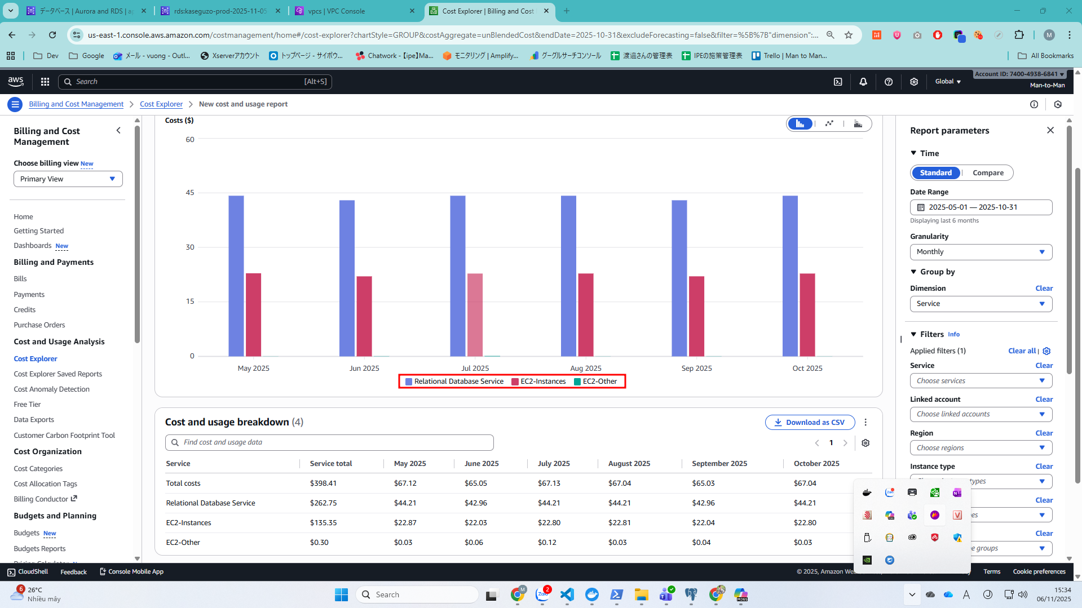Select the Standard time mode

[x=935, y=173]
